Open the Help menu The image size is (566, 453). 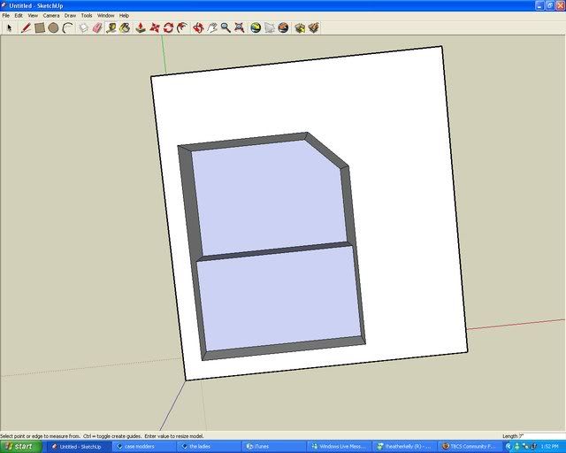124,16
